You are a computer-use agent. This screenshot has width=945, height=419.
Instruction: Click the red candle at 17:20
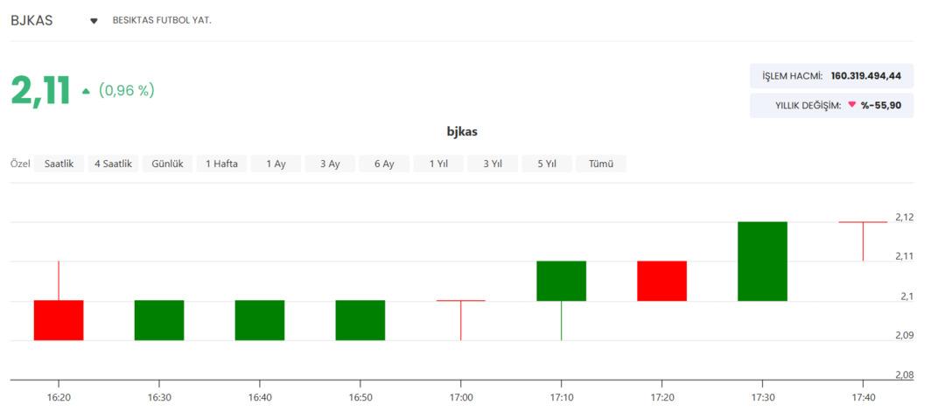coord(661,281)
